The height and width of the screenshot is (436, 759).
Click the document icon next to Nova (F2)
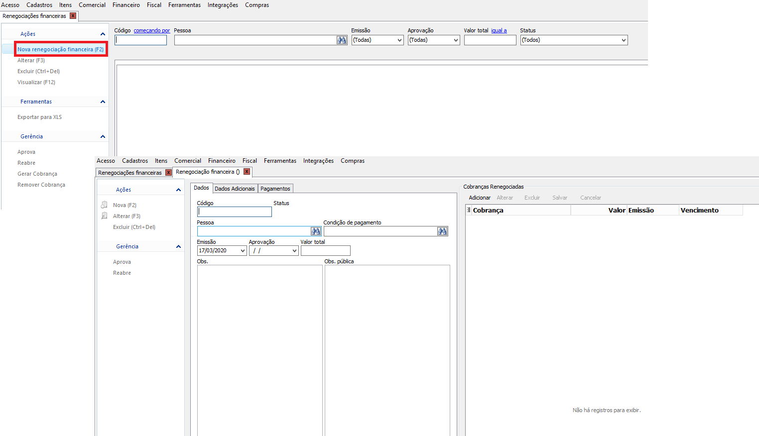tap(104, 205)
